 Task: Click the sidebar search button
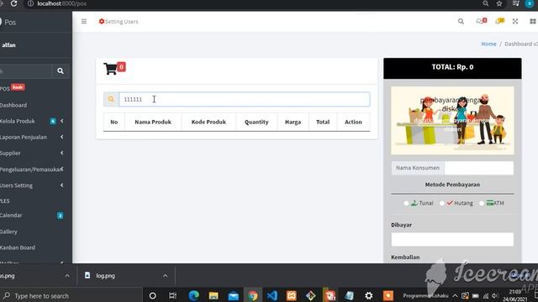tap(61, 70)
